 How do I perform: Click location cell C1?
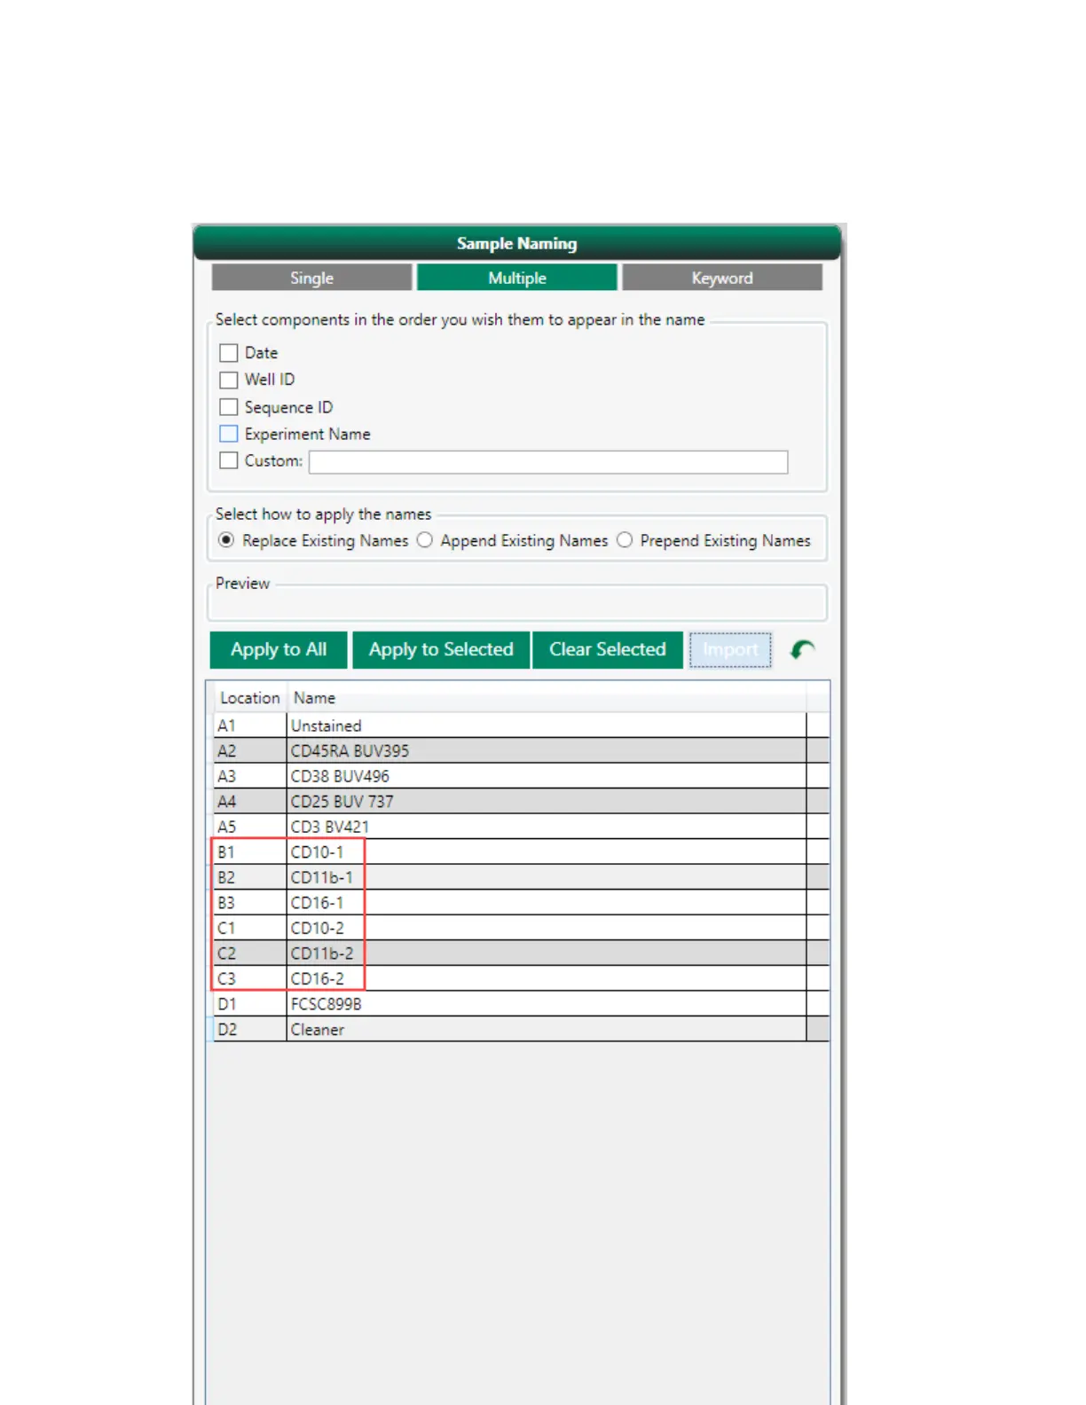tap(249, 928)
